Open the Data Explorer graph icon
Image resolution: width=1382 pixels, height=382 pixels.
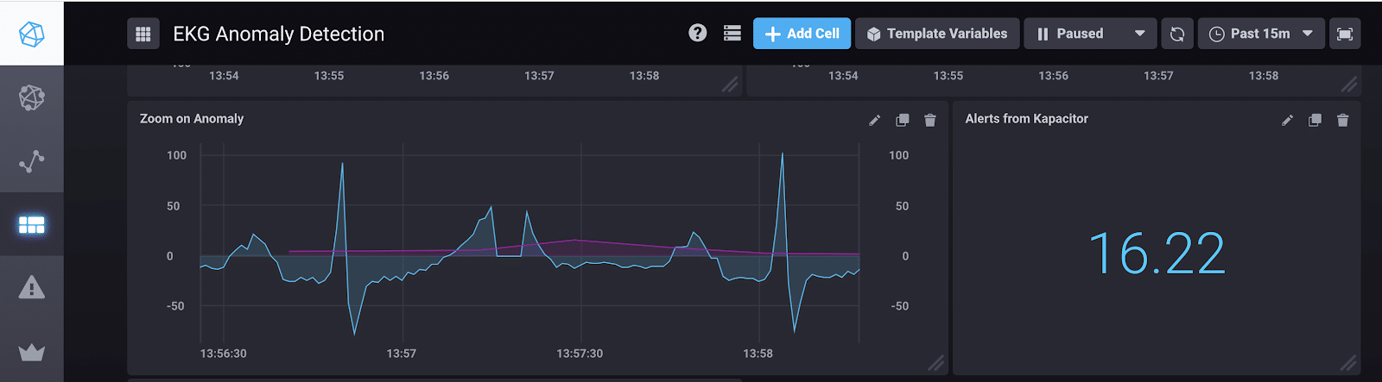31,161
